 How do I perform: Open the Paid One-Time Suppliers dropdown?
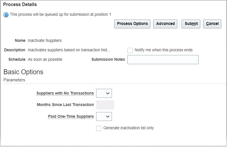104,116
